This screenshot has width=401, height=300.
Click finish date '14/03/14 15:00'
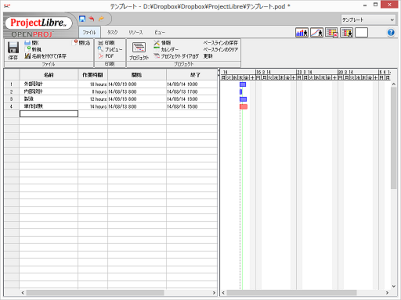192,106
